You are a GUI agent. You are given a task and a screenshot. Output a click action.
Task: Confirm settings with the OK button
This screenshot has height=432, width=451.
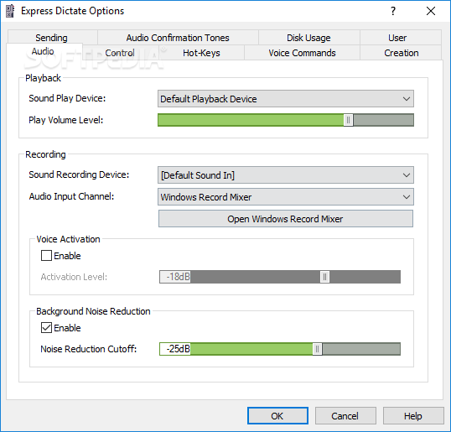277,415
